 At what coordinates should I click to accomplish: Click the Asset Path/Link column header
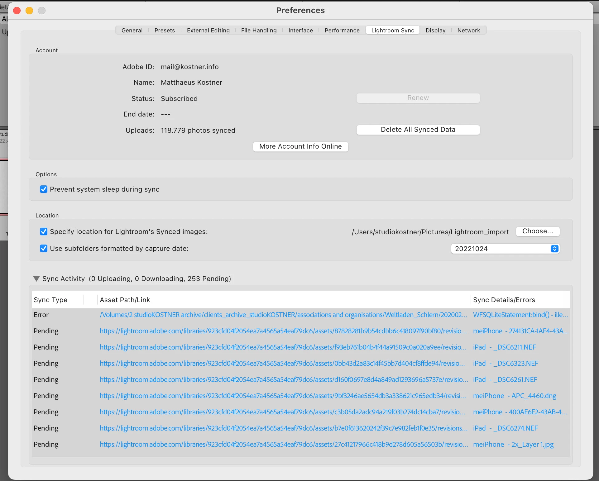125,300
